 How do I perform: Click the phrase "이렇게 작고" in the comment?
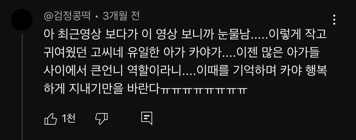click(x=298, y=34)
